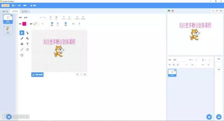
Task: Select the arrow Select tool
Action: [x=22, y=33]
